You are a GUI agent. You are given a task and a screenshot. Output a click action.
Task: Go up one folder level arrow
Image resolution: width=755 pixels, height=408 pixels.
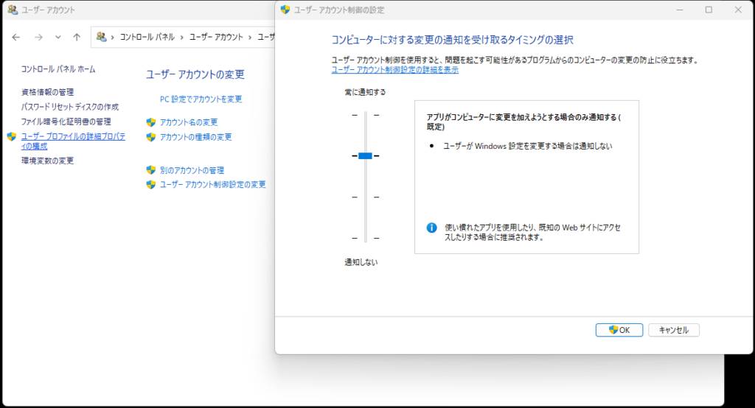coord(77,37)
